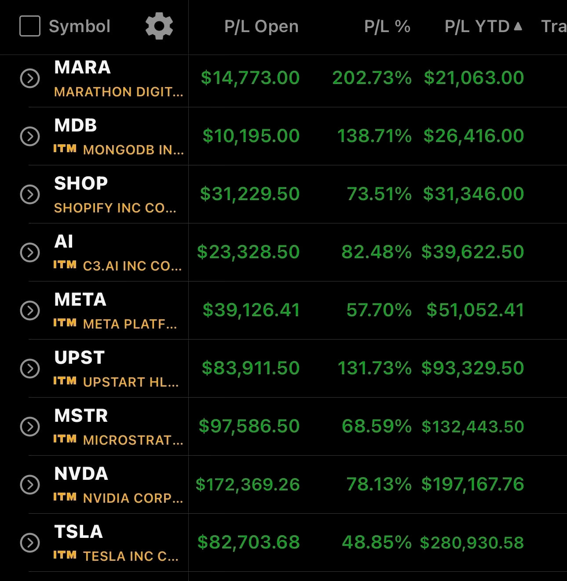
Task: Select the partially visible Tra column header
Action: click(554, 26)
